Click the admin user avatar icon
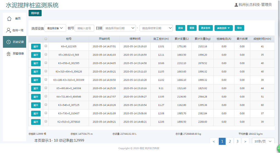Screen dimensions: 280x153 click(x=236, y=5)
